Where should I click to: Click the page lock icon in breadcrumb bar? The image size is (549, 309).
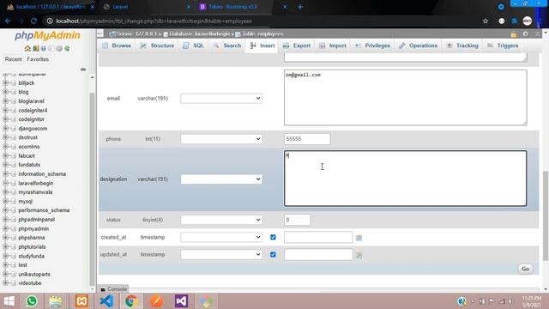pyautogui.click(x=514, y=34)
